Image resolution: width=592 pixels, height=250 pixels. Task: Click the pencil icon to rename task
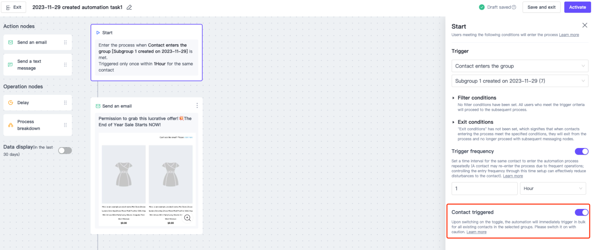point(129,8)
